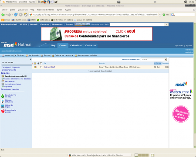The image size is (196, 157).
Task: Click the Buscar search icon in mail toolbar
Action: click(x=42, y=55)
